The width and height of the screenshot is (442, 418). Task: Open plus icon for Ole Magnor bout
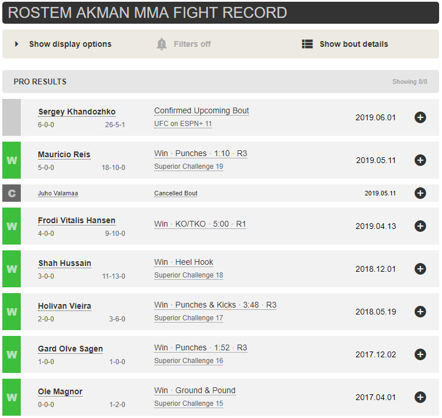click(x=420, y=397)
